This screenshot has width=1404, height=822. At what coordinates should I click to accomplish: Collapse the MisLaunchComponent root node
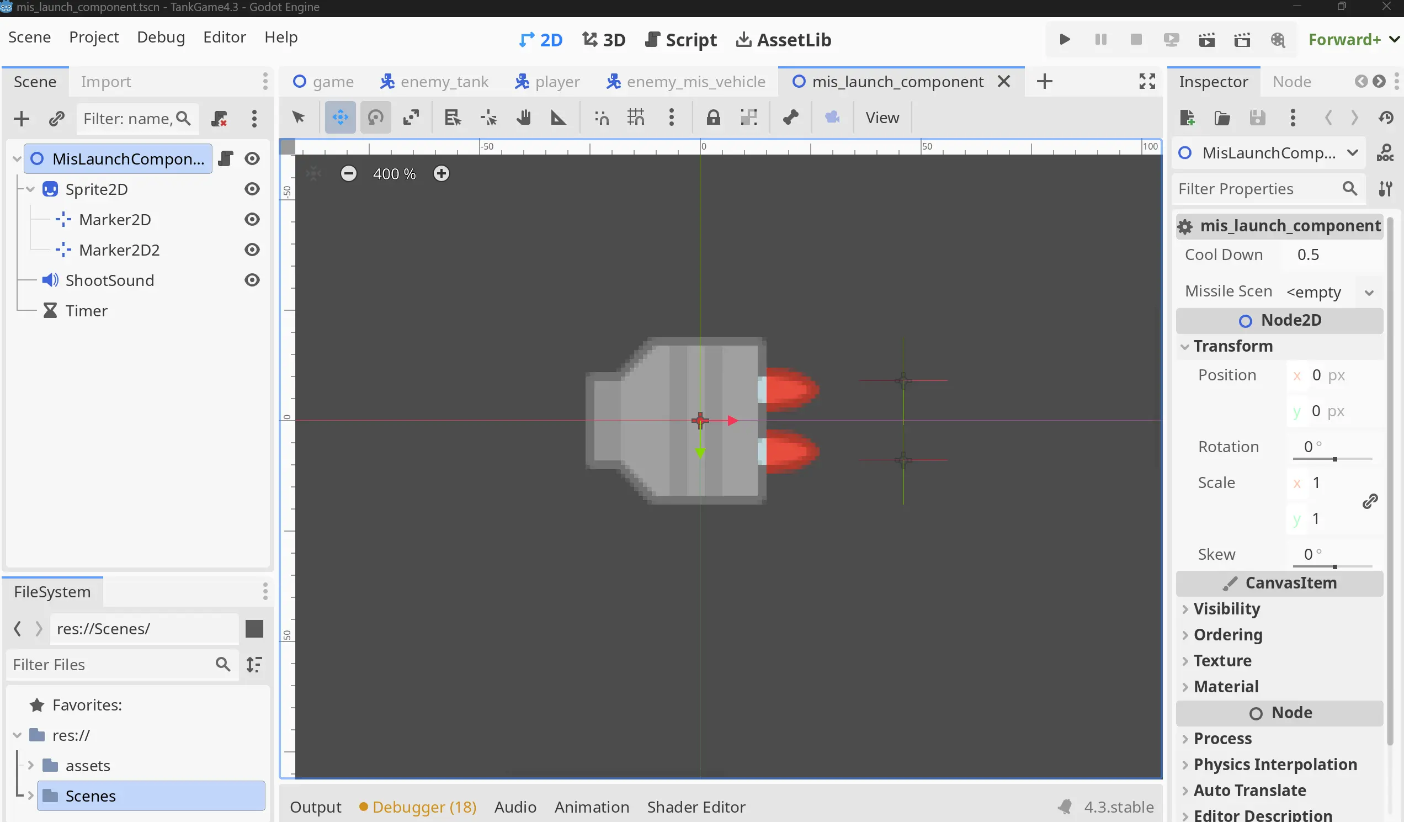point(17,159)
